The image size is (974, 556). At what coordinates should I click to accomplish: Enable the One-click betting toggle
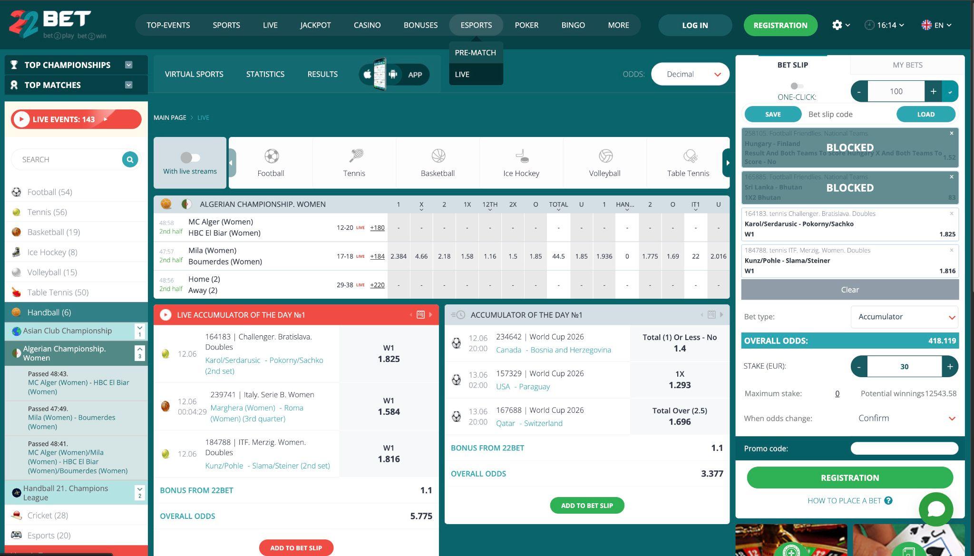coord(797,86)
